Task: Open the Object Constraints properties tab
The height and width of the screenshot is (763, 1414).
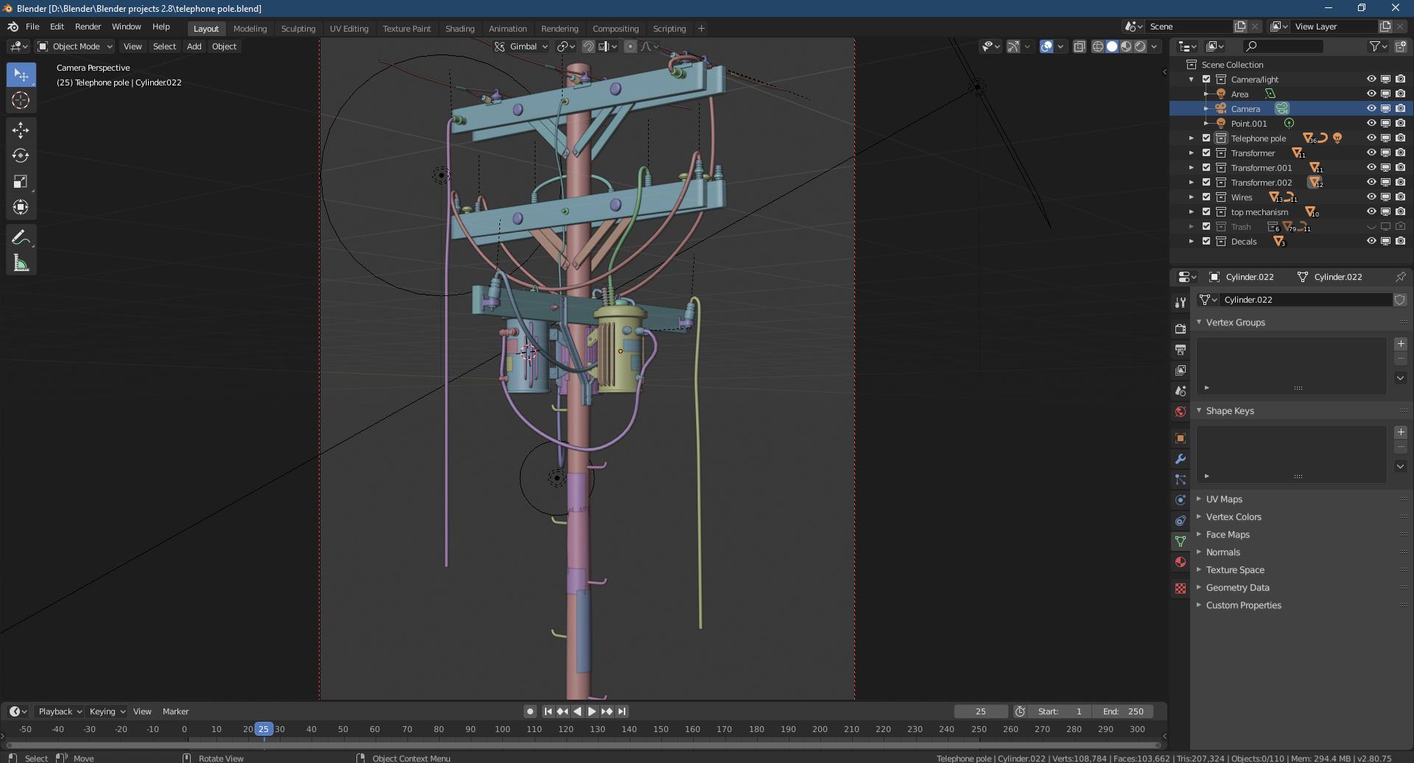Action: pyautogui.click(x=1181, y=521)
